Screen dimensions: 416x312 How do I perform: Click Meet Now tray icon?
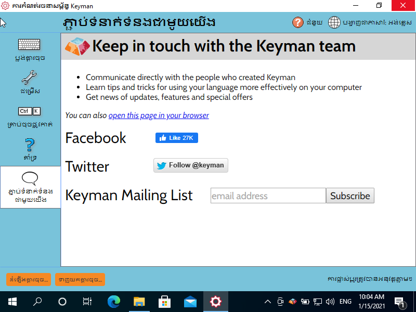(280, 302)
